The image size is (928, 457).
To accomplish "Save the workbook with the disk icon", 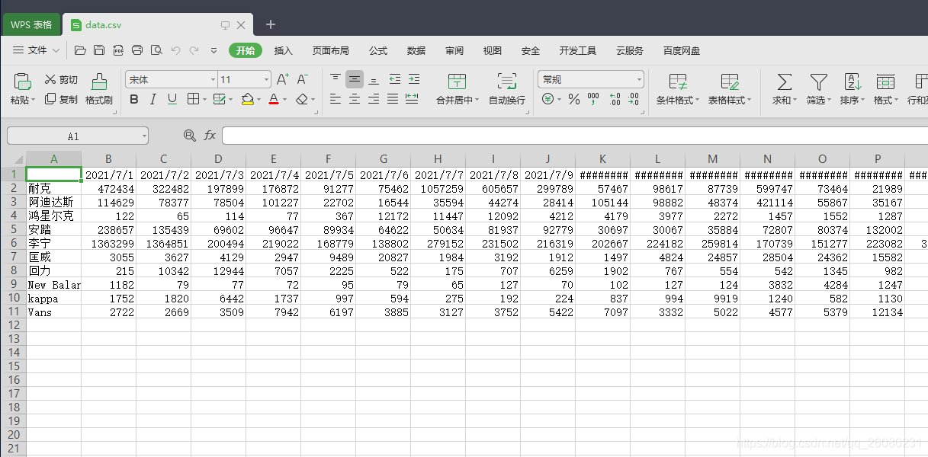I will pos(99,50).
